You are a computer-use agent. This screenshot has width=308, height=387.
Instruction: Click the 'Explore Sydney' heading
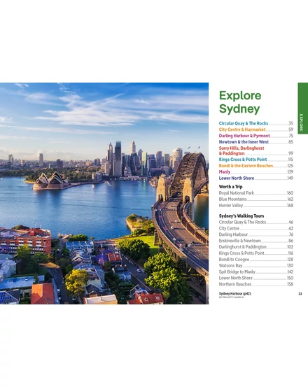coord(240,102)
